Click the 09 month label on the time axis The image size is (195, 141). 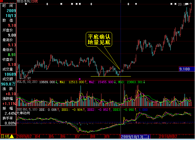[x=107, y=136]
